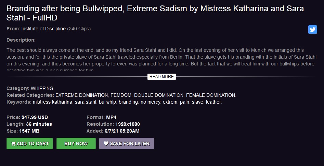Image resolution: width=324 pixels, height=166 pixels.
Task: Open the Institute of Discipline studio link
Action: click(x=43, y=29)
